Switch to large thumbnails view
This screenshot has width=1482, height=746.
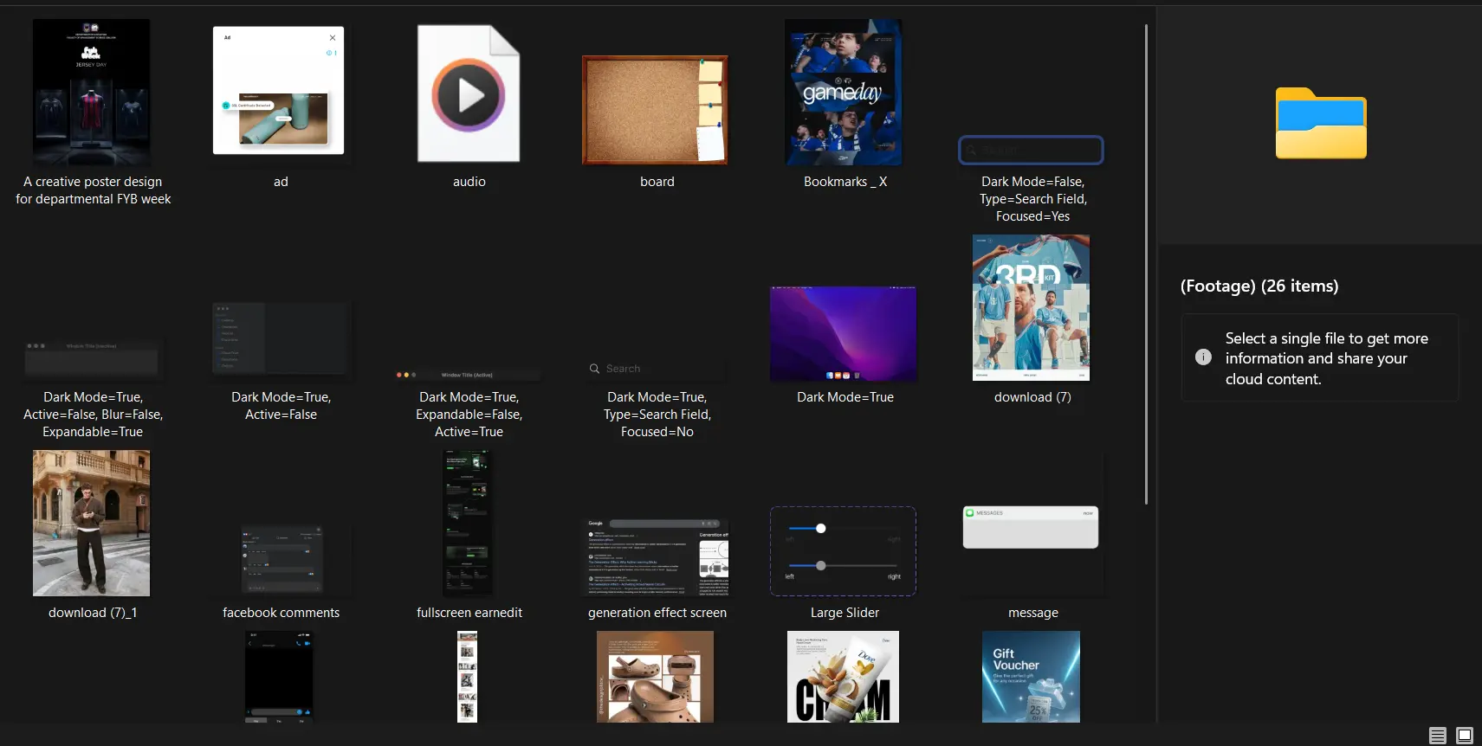[x=1464, y=736]
